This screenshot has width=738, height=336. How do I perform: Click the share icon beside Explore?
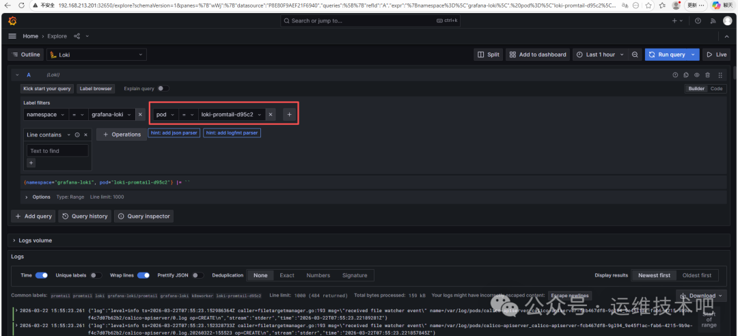77,36
